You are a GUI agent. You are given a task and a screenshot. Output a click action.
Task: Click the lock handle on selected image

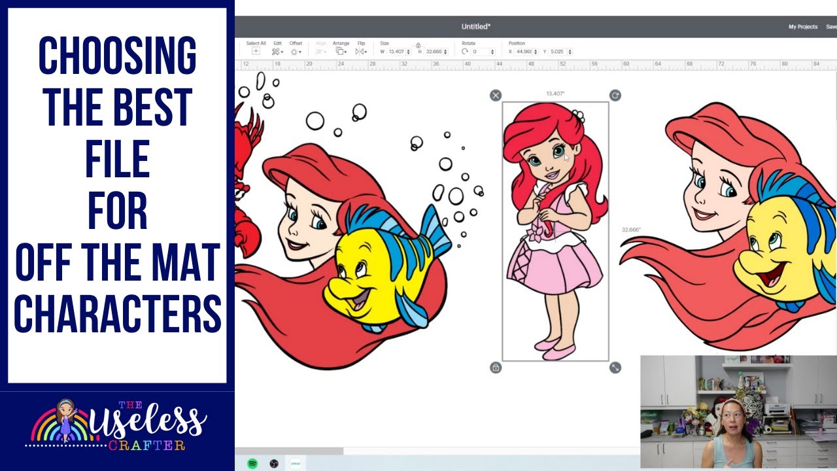496,368
